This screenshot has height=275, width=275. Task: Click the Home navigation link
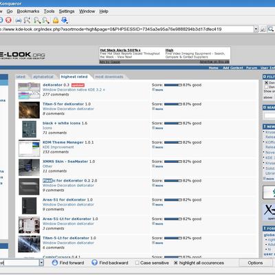[213, 68]
